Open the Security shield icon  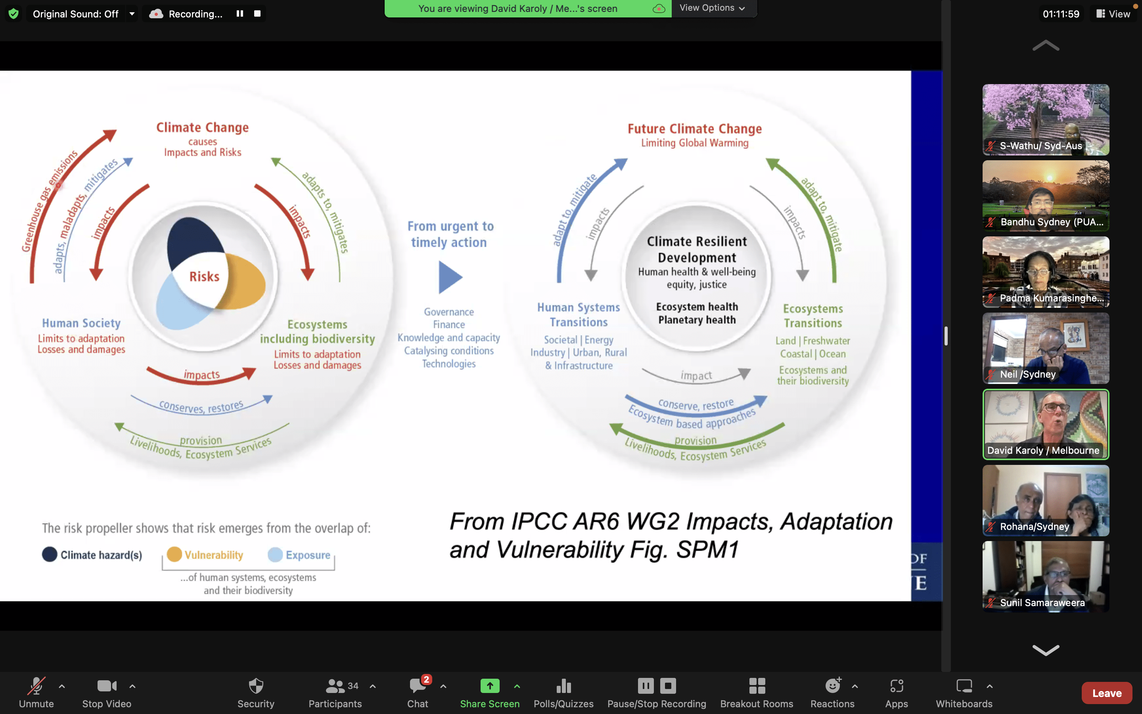(256, 686)
